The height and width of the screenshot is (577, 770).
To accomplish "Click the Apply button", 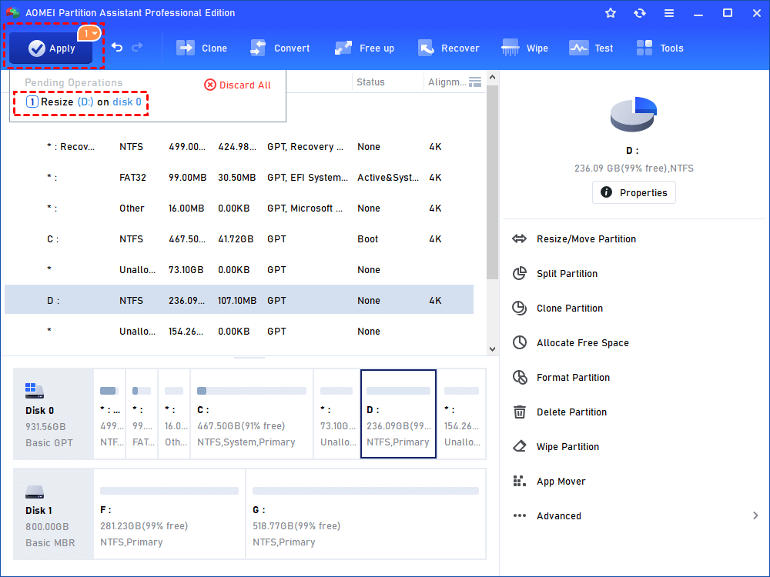I will coord(51,48).
